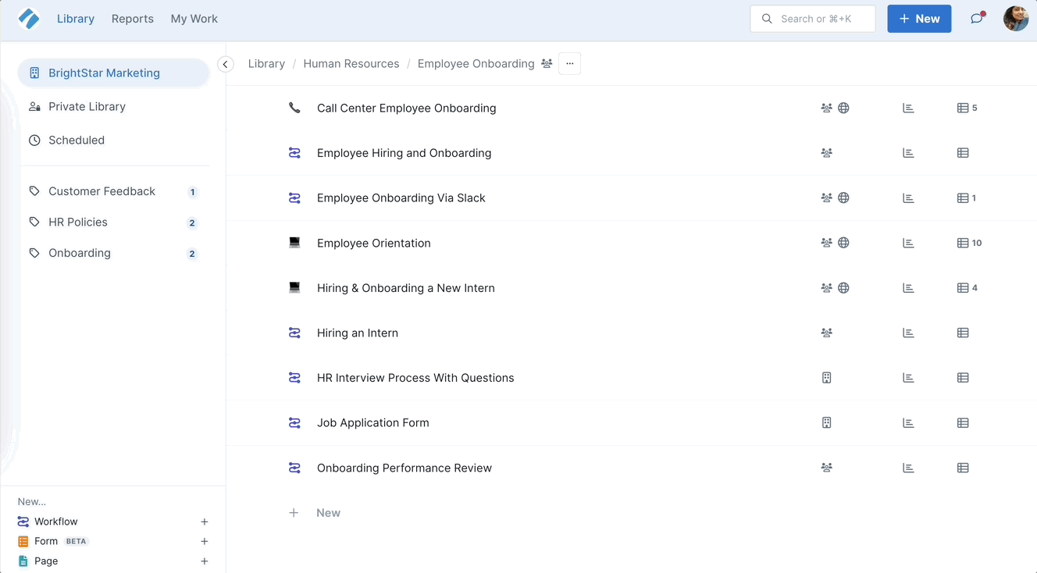The image size is (1037, 573).
Task: Click the search field in top bar
Action: point(813,19)
